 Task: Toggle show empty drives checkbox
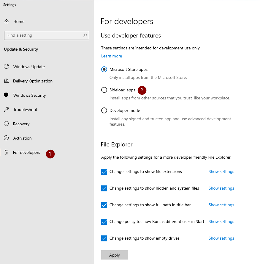click(104, 238)
